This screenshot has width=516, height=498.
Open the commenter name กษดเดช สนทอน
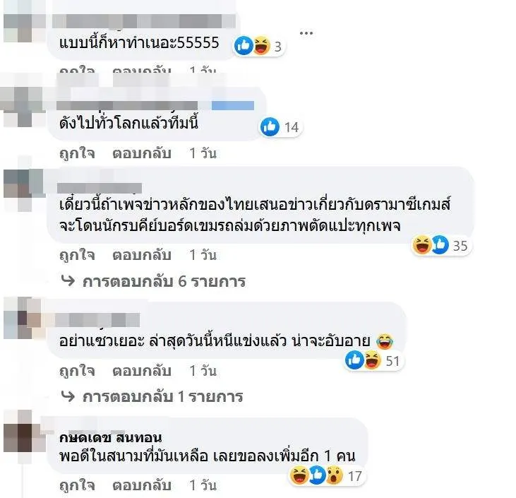pos(111,437)
